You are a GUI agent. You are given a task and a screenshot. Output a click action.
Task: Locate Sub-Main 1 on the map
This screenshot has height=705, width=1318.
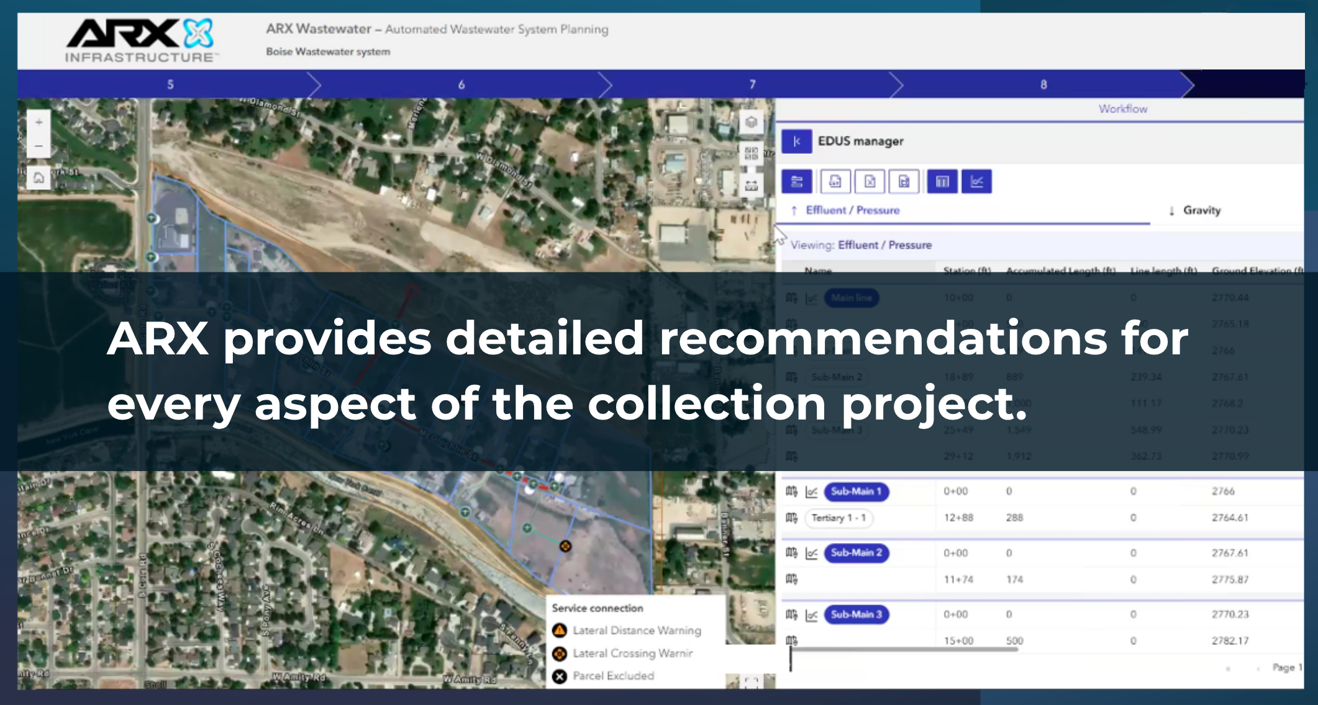coord(791,492)
